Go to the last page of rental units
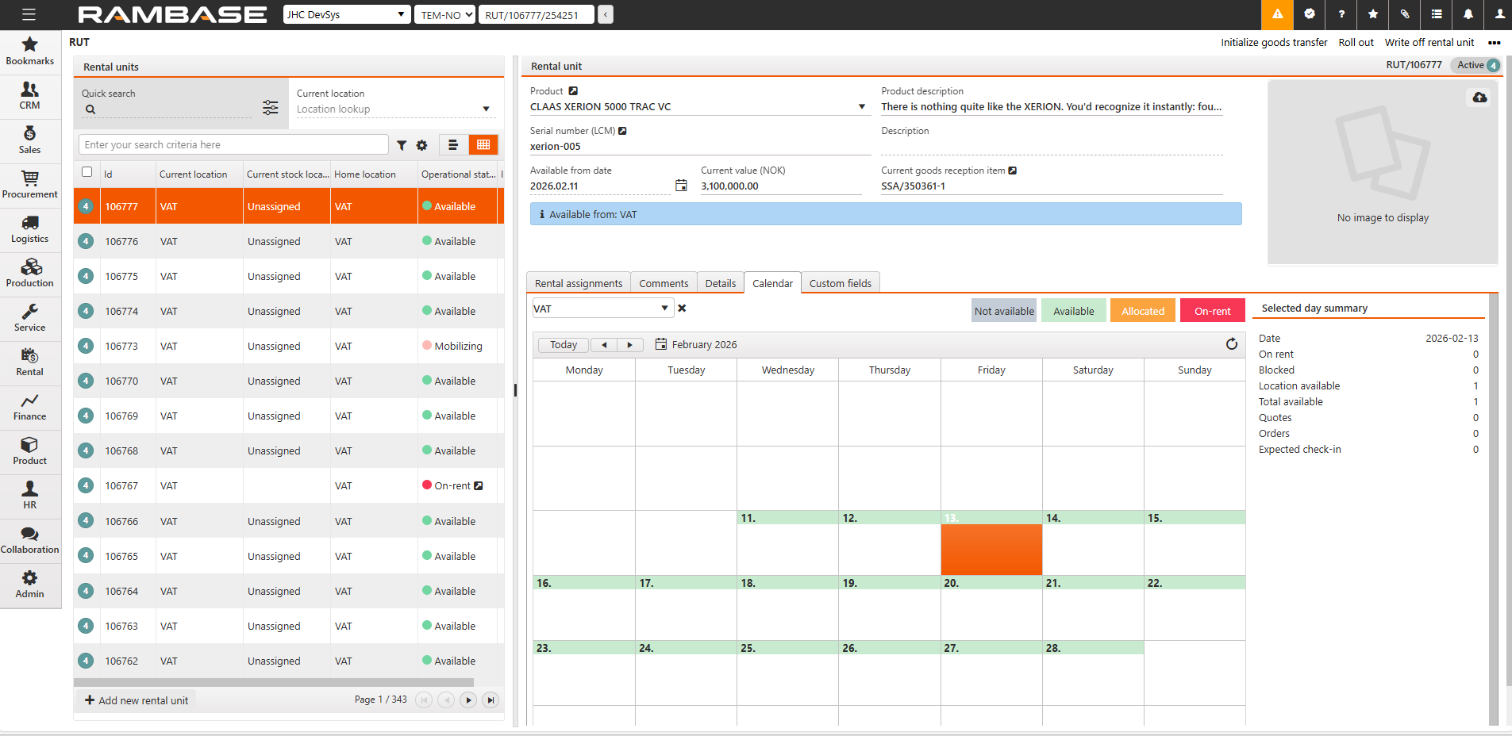Viewport: 1512px width, 736px height. (491, 700)
